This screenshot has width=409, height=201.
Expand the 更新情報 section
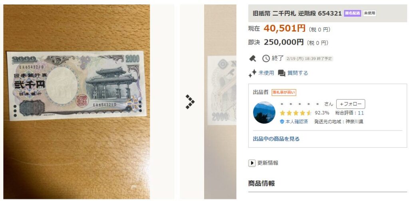[263, 163]
